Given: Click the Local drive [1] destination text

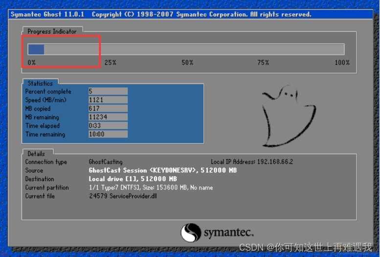Looking at the screenshot, I should tap(133, 179).
